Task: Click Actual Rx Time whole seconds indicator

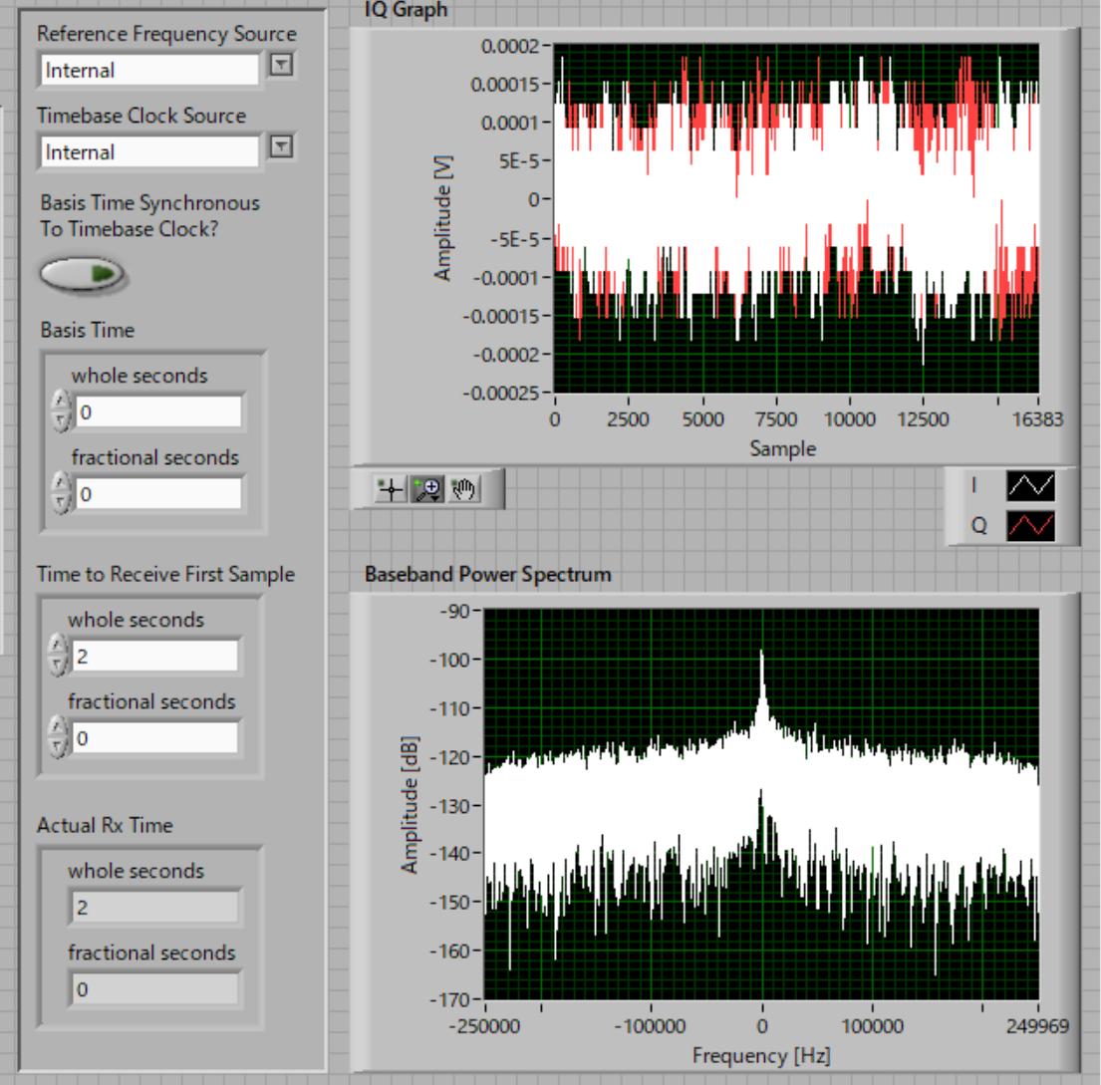Action: [x=155, y=908]
